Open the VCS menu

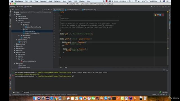pyautogui.click(x=75, y=1)
